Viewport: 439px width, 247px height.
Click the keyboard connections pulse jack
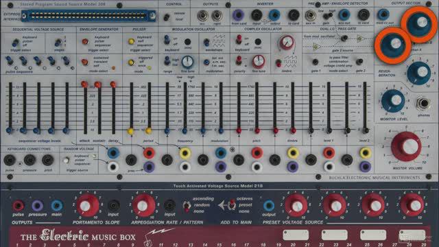[x=10, y=161]
